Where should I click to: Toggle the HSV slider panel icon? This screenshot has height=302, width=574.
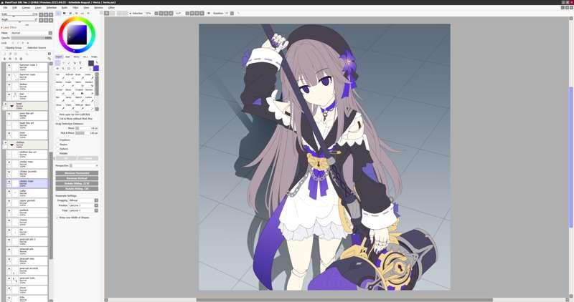click(70, 13)
